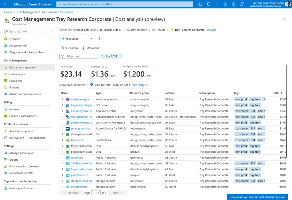Image resolution: width=292 pixels, height=200 pixels.
Task: Open the feedback icon in header
Action: tap(242, 4)
